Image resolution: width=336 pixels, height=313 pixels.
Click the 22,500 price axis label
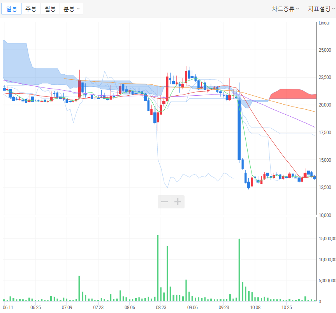[325, 77]
